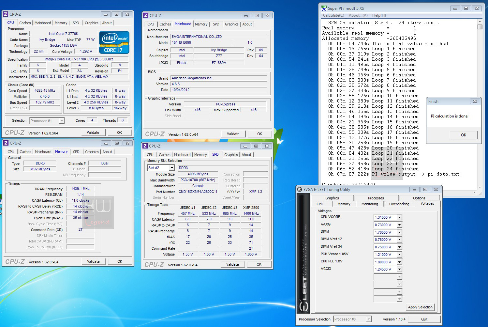Click OK in the SPD window
This screenshot has width=488, height=327.
[x=259, y=264]
